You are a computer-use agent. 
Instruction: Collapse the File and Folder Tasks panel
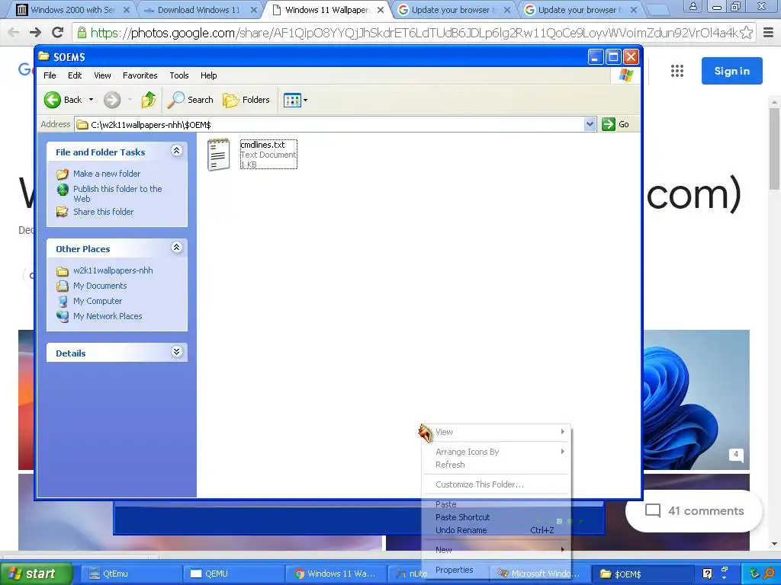pyautogui.click(x=176, y=151)
